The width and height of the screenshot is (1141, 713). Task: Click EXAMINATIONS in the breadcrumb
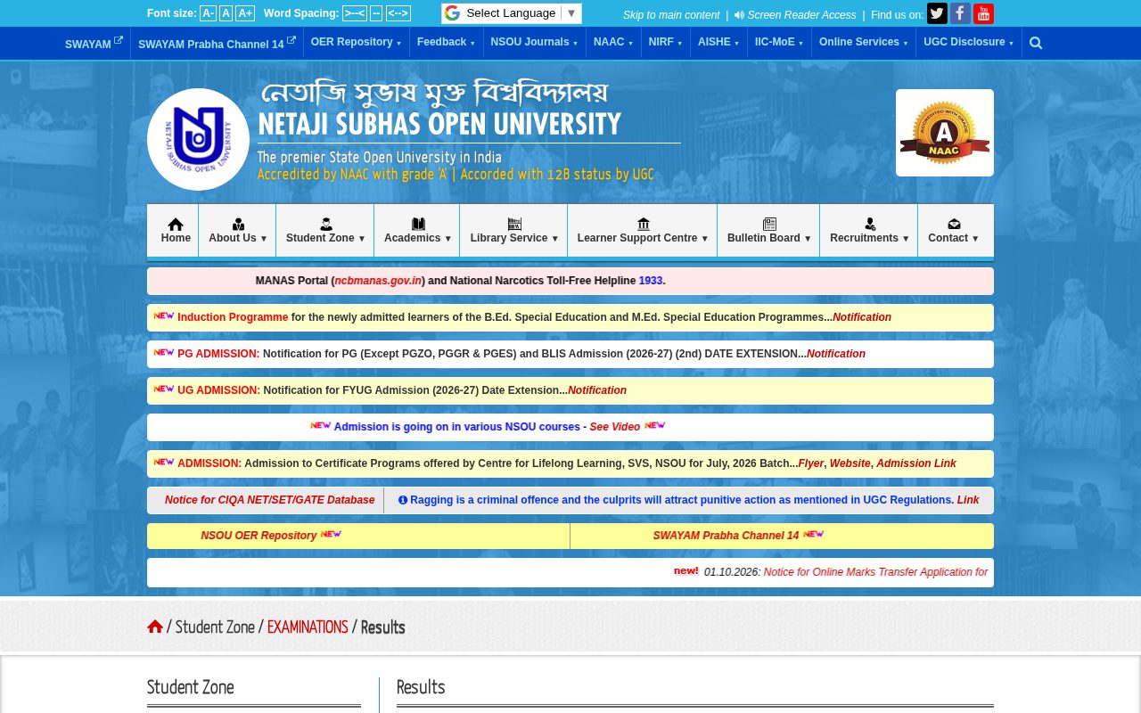coord(308,627)
